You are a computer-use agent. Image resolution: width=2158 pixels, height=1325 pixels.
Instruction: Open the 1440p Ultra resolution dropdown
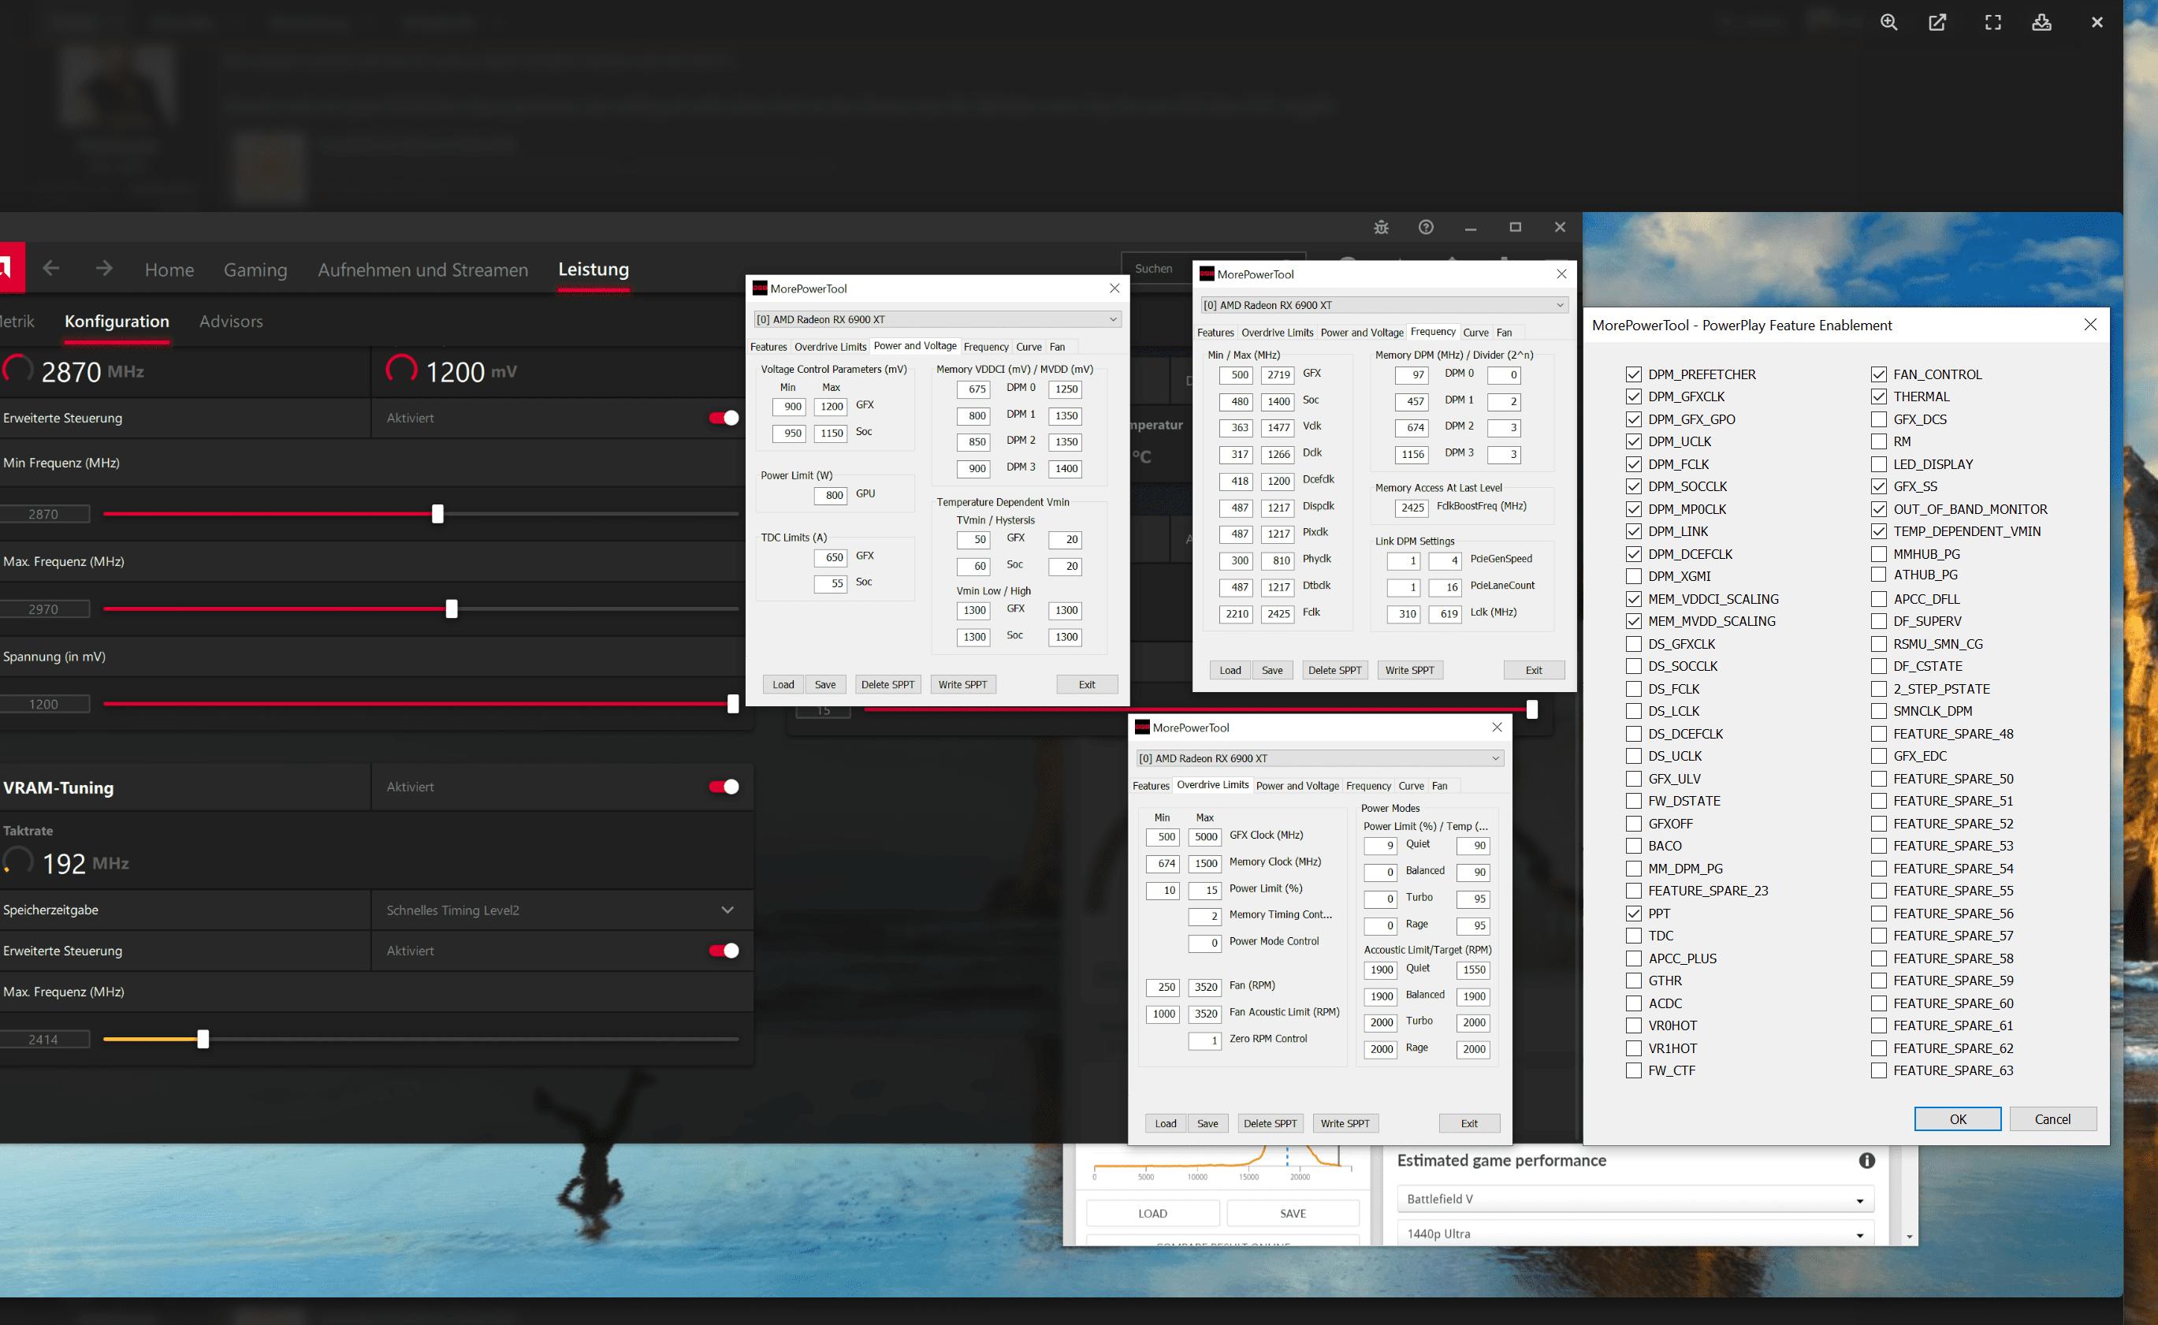pos(1635,1233)
